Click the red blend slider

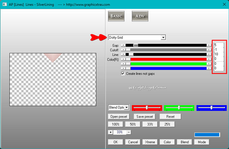147,108
